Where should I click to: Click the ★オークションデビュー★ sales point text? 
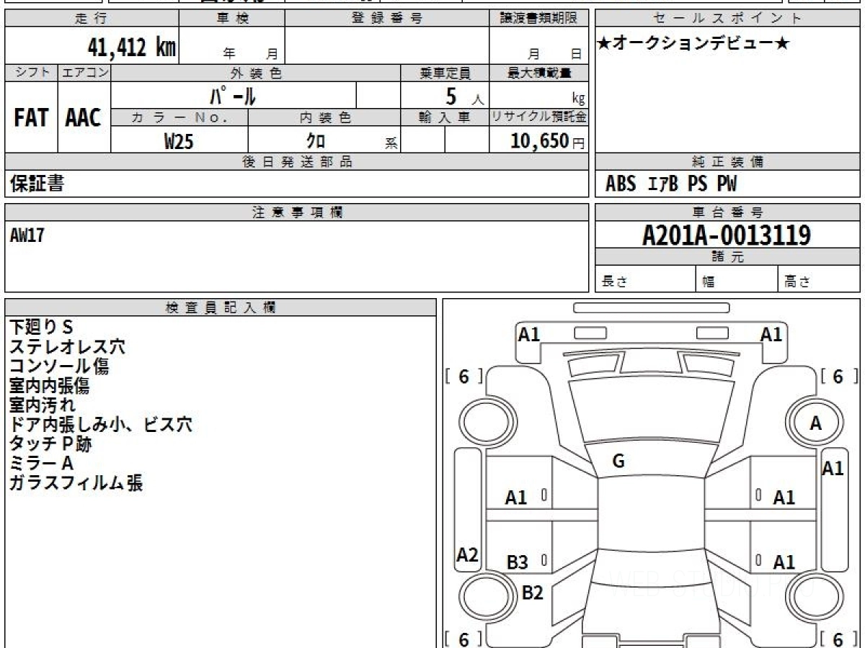click(693, 44)
